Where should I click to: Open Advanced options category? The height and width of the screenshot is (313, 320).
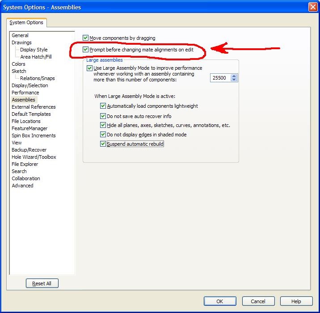point(22,186)
